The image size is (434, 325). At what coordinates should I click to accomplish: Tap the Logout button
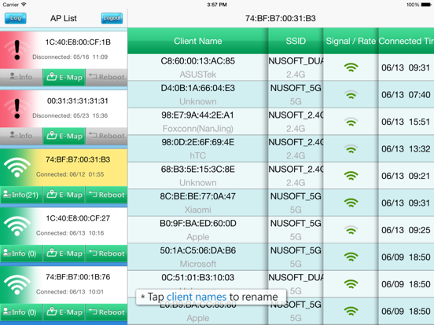[x=112, y=18]
